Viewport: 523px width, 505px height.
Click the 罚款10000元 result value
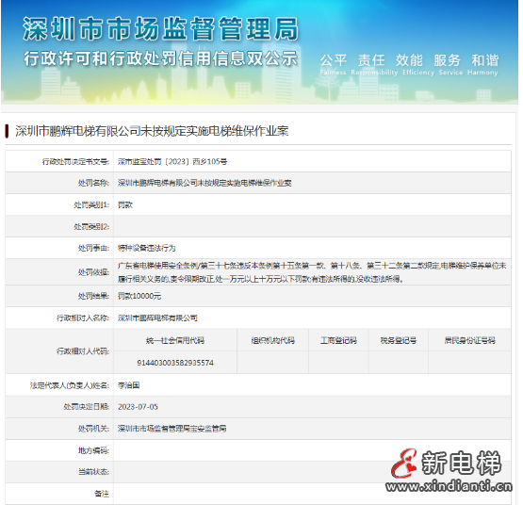(139, 296)
